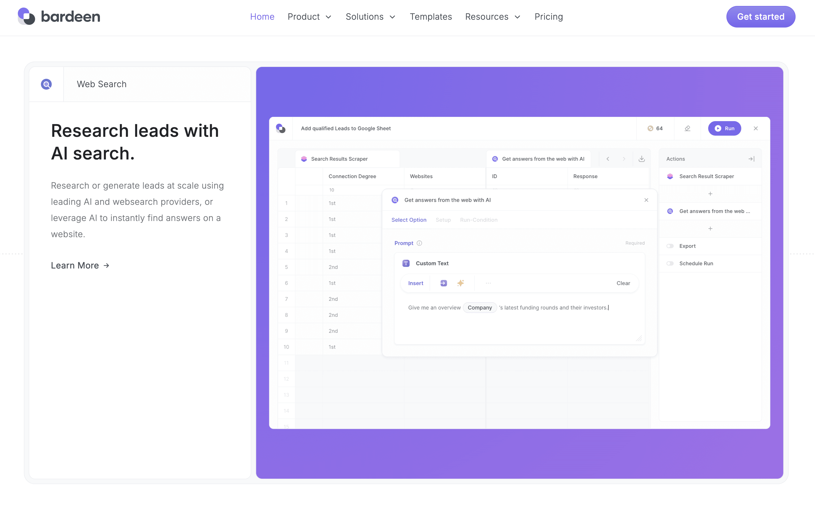Click the eraser icon next to Run
Screen dimensions: 815x510
coord(688,128)
